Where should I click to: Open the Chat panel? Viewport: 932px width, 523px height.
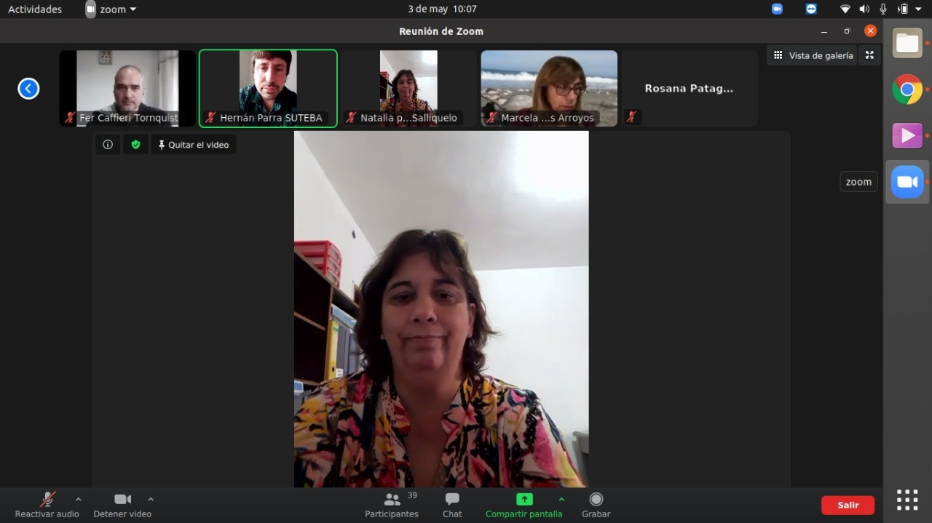pyautogui.click(x=452, y=504)
